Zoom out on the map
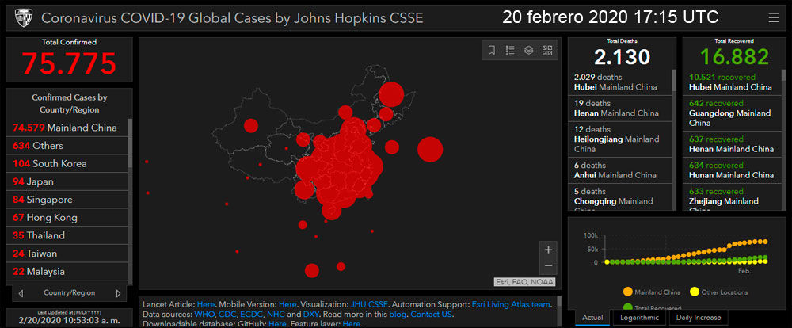 549,266
